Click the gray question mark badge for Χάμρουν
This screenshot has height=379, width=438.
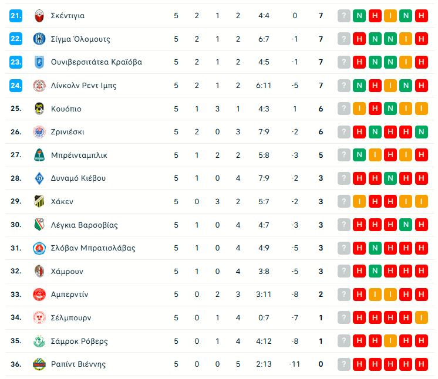(x=344, y=271)
